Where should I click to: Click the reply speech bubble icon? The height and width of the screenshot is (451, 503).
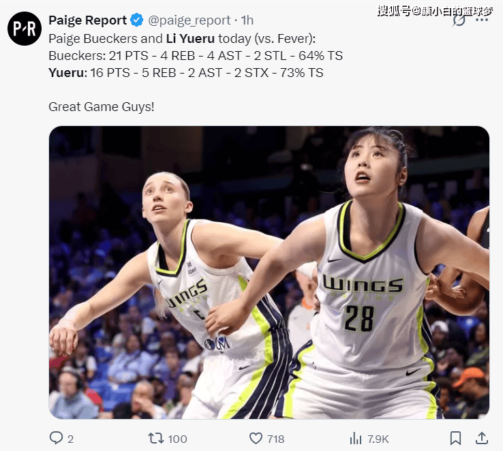click(x=56, y=438)
